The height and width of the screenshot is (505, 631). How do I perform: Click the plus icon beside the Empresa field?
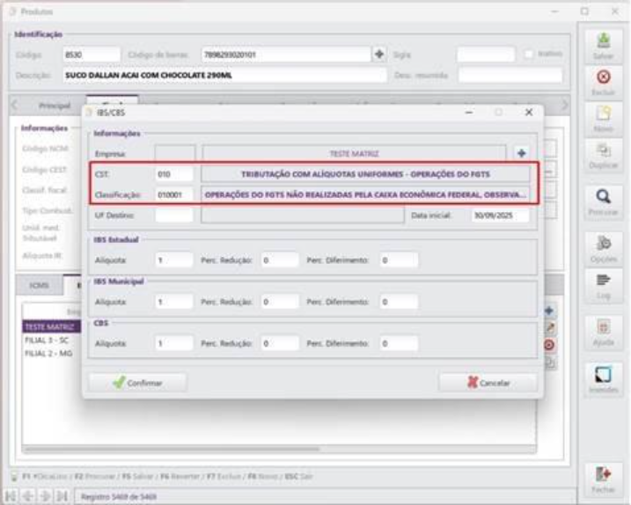pos(522,153)
